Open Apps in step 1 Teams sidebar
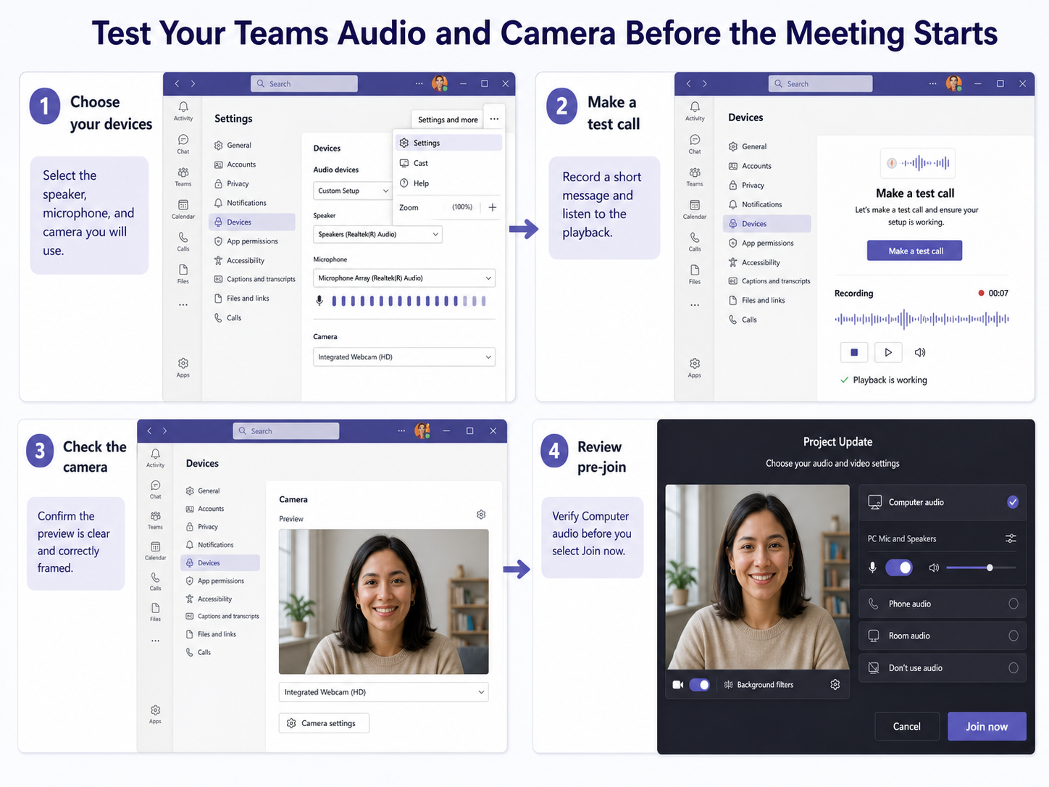Image resolution: width=1049 pixels, height=787 pixels. point(183,367)
